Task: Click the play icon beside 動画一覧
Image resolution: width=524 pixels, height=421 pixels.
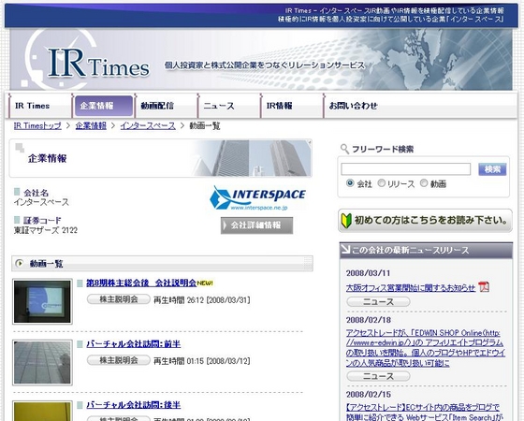Action: click(20, 263)
